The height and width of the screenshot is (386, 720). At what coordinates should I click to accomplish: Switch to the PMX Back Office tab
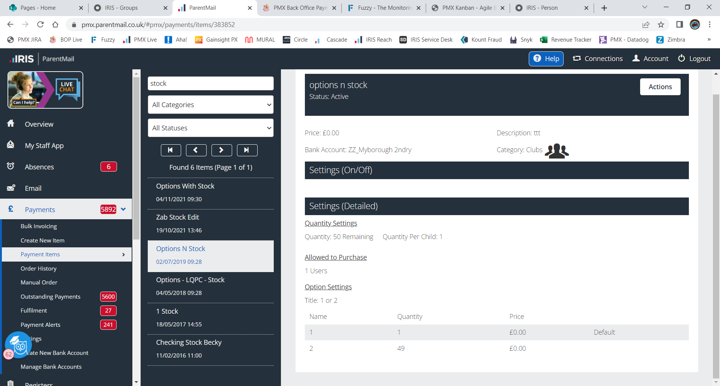coord(299,8)
